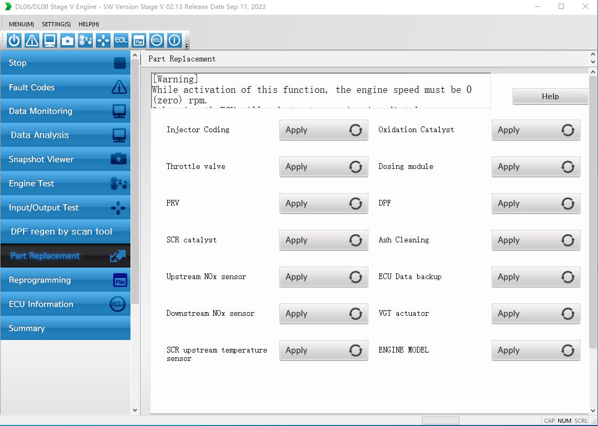Open Input/Output Test from the sidebar
Screen dimensions: 598x426
tap(65, 208)
